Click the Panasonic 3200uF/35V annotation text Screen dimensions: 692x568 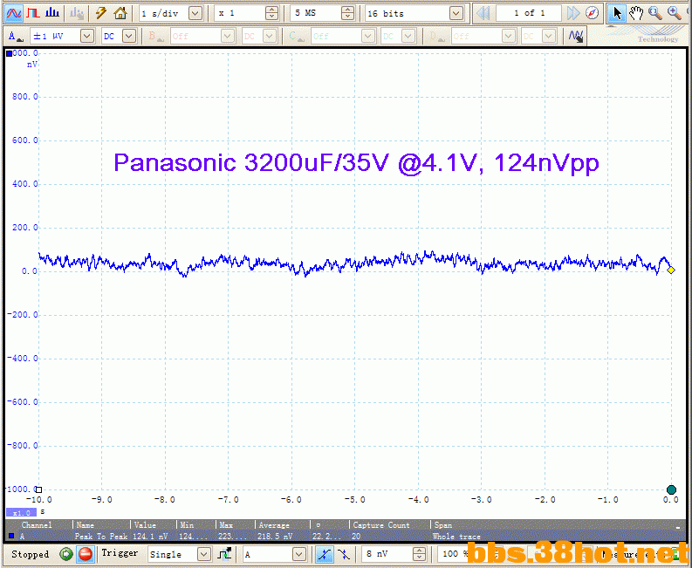pos(357,163)
